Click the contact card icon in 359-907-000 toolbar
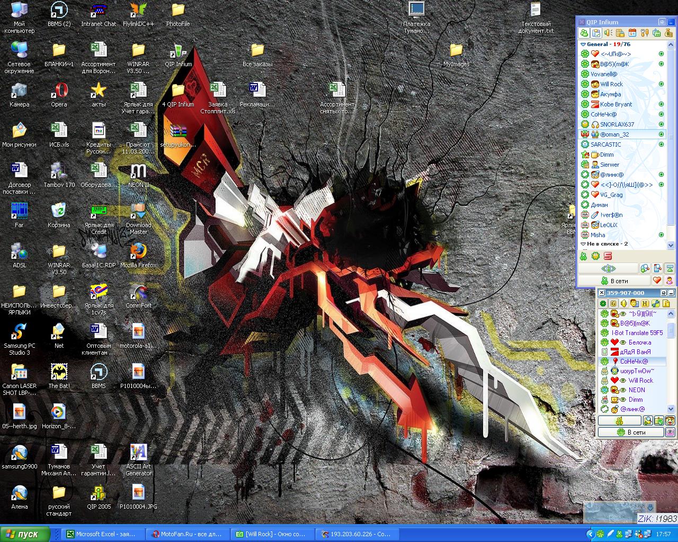This screenshot has width=678, height=542. [x=635, y=303]
